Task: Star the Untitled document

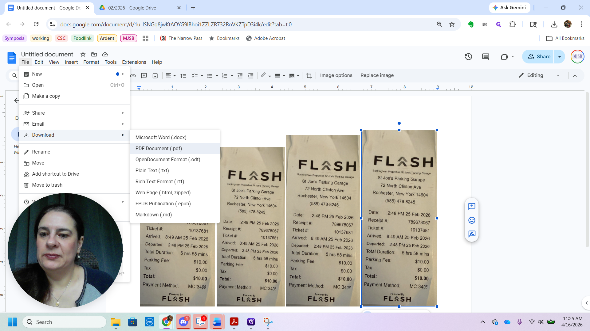Action: click(x=83, y=54)
